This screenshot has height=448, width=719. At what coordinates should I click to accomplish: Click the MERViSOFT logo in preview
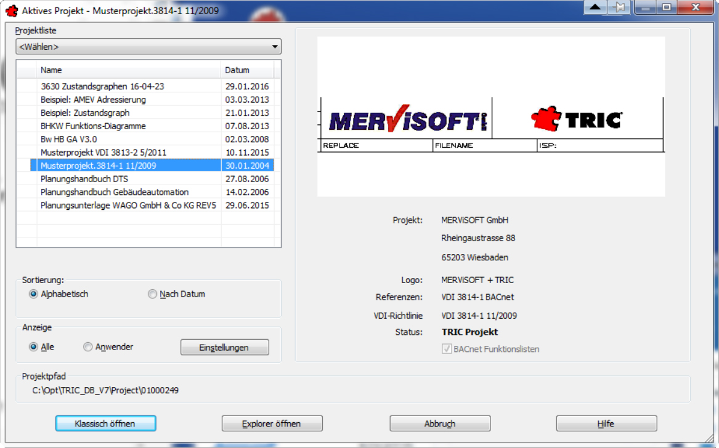pos(407,119)
